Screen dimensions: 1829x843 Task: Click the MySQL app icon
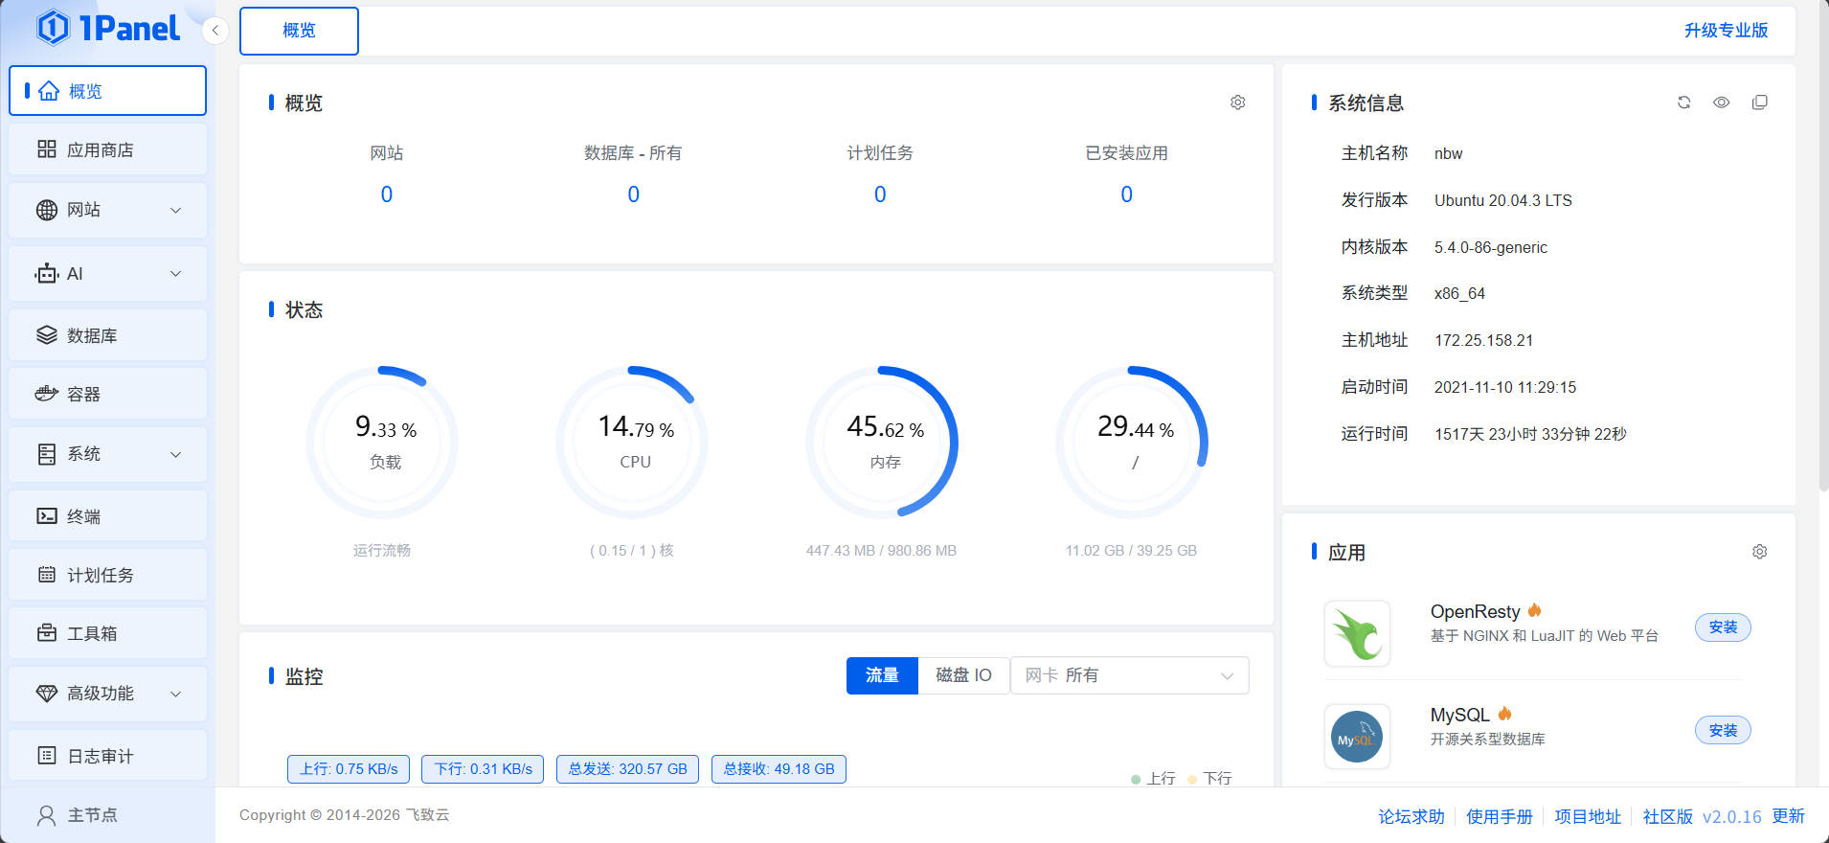(1357, 737)
